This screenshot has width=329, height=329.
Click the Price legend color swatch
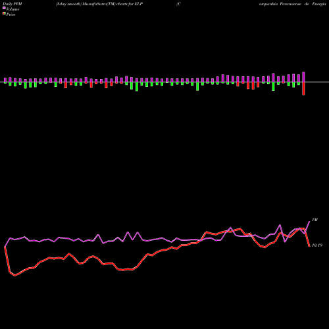pos(4,14)
